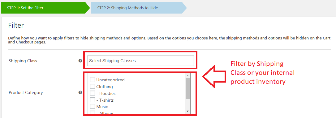
Task: Click the Hoodies subcategory label
Action: [x=106, y=93]
